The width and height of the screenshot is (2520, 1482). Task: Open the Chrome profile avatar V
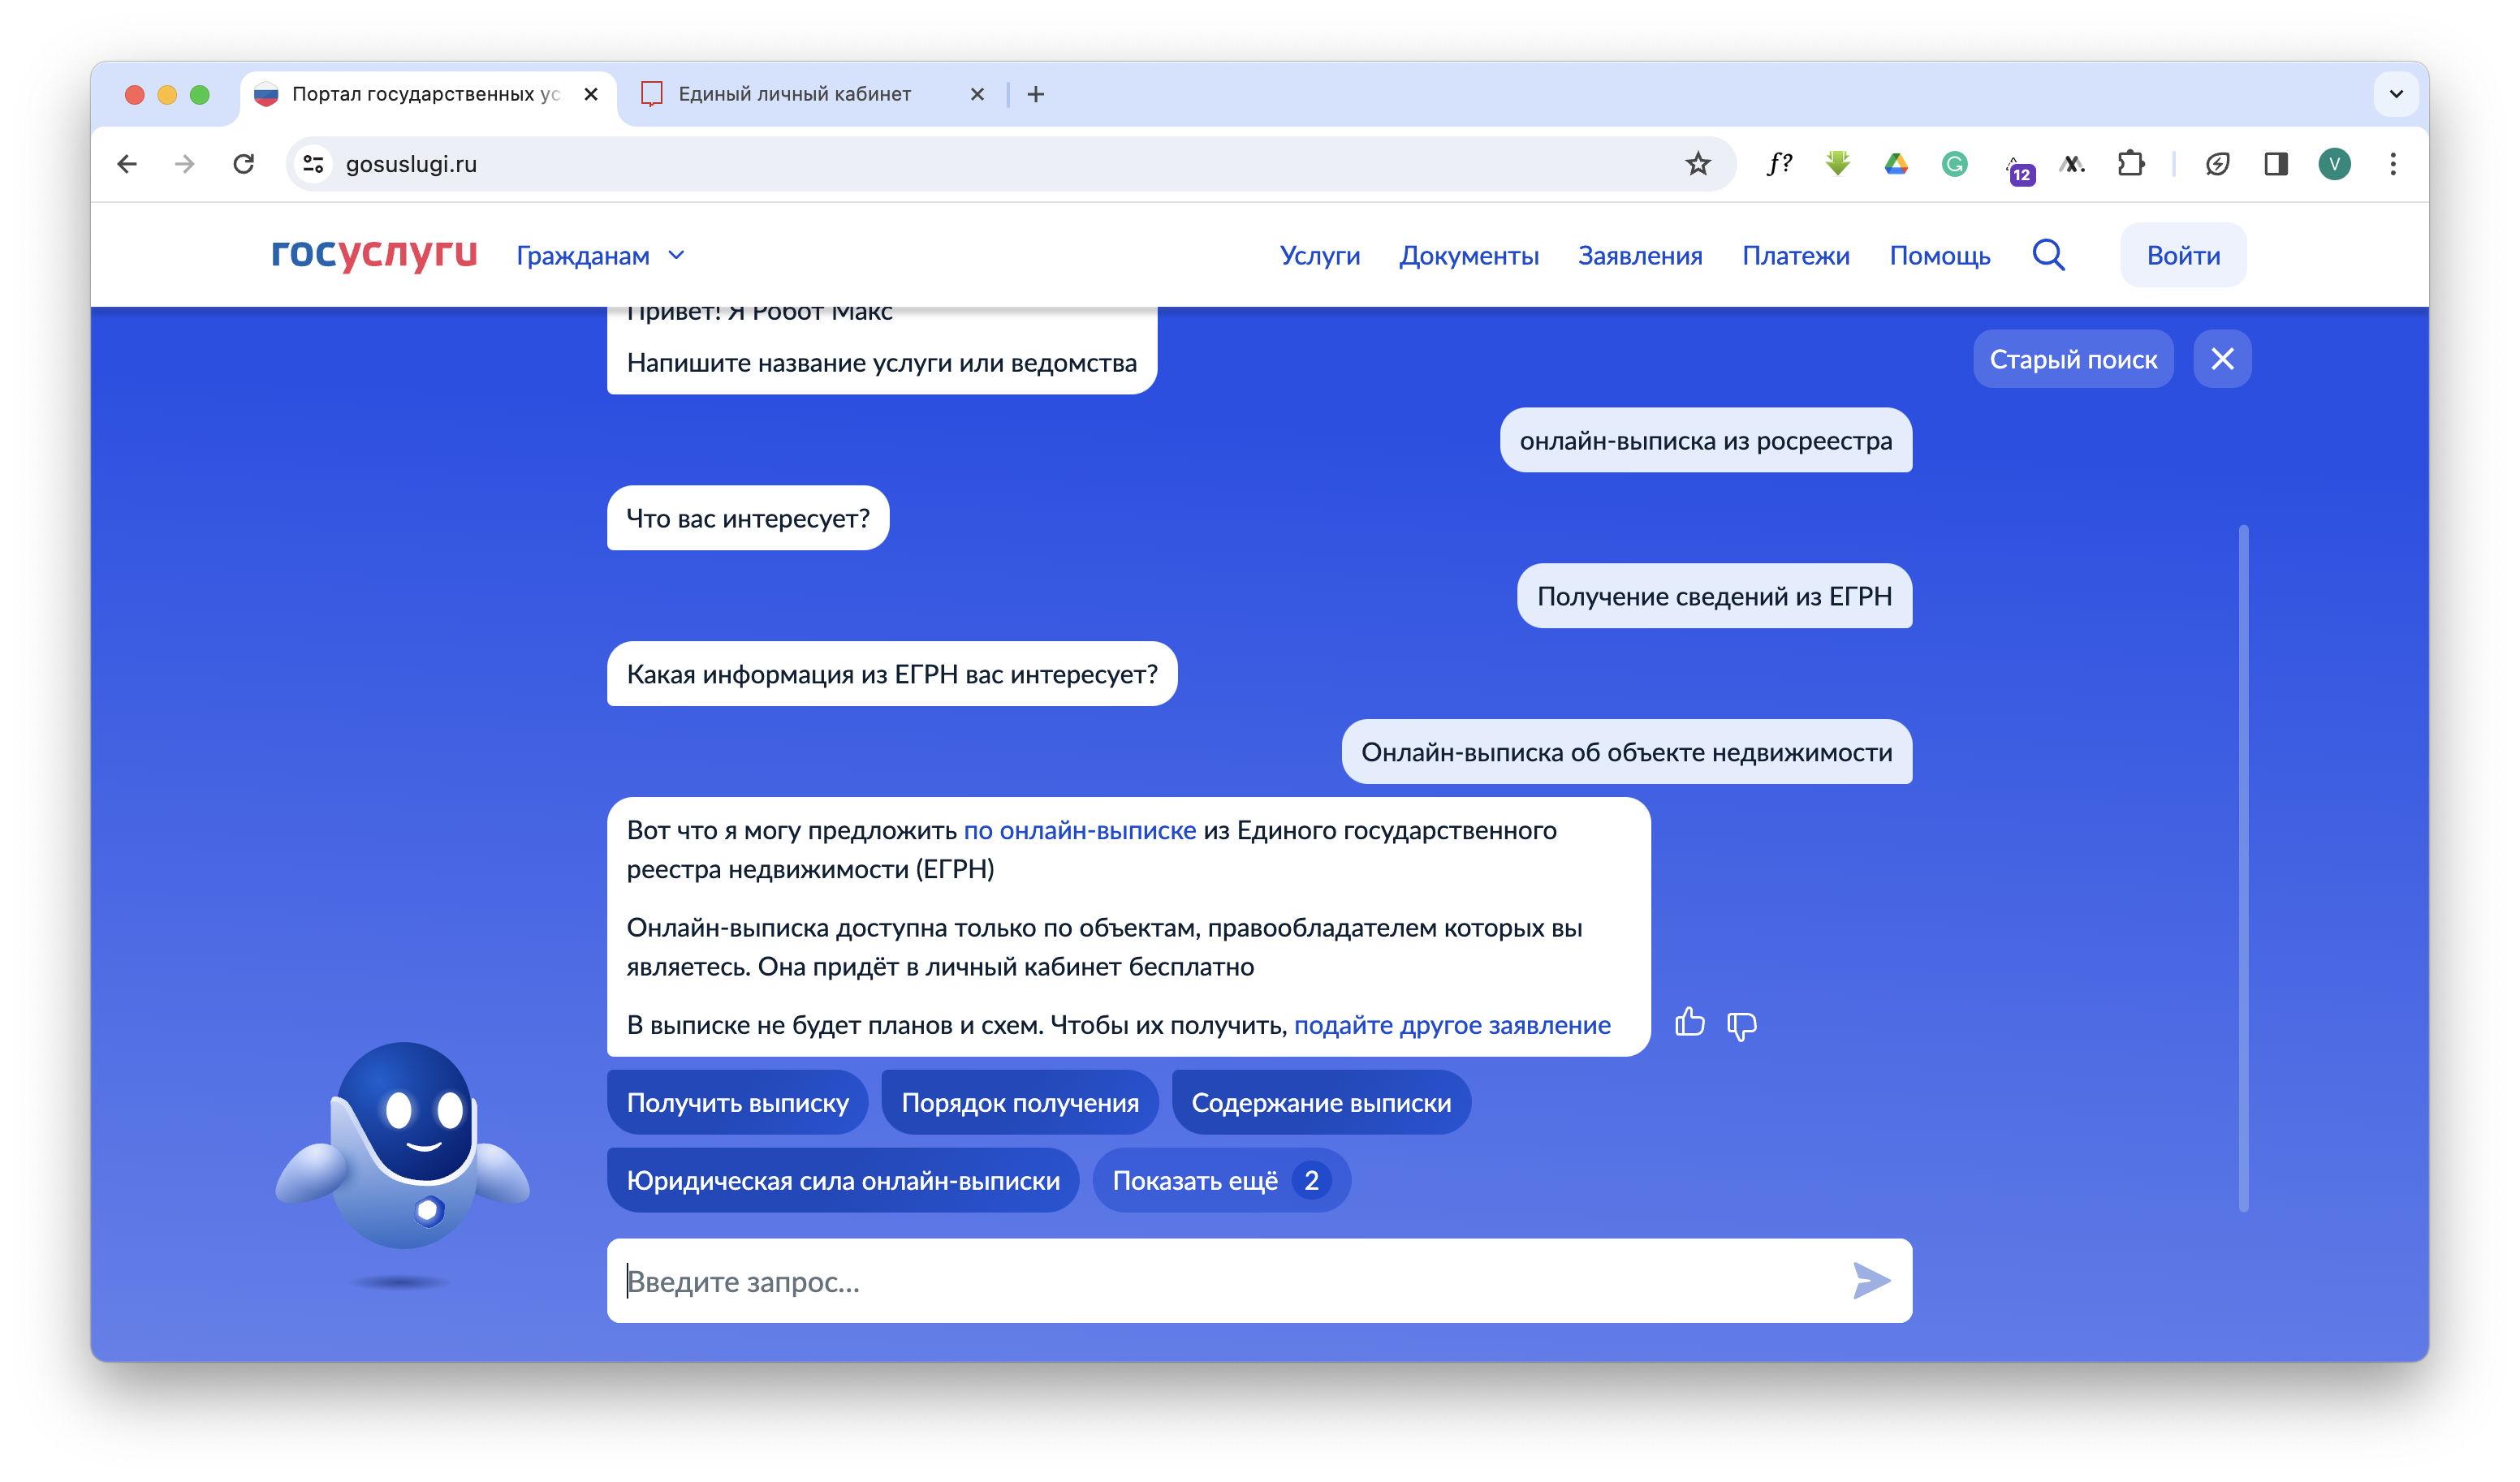pos(2334,164)
